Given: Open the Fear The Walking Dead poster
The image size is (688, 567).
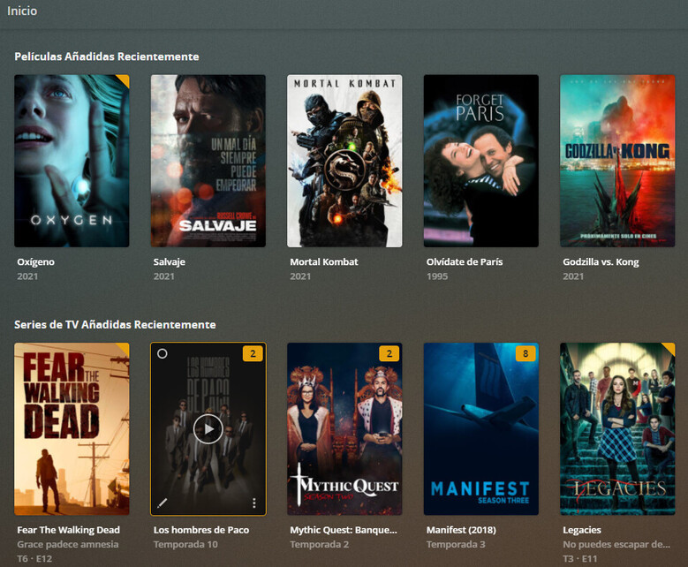Looking at the screenshot, I should 72,428.
